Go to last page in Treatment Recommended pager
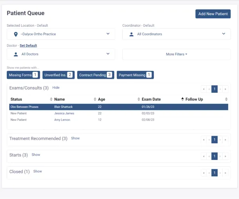The height and width of the screenshot is (199, 239). [225, 140]
